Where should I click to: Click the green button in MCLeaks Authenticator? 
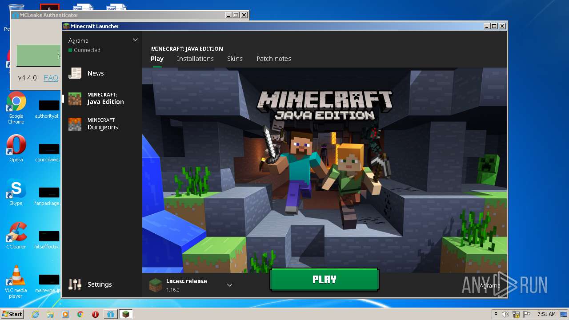(39, 56)
